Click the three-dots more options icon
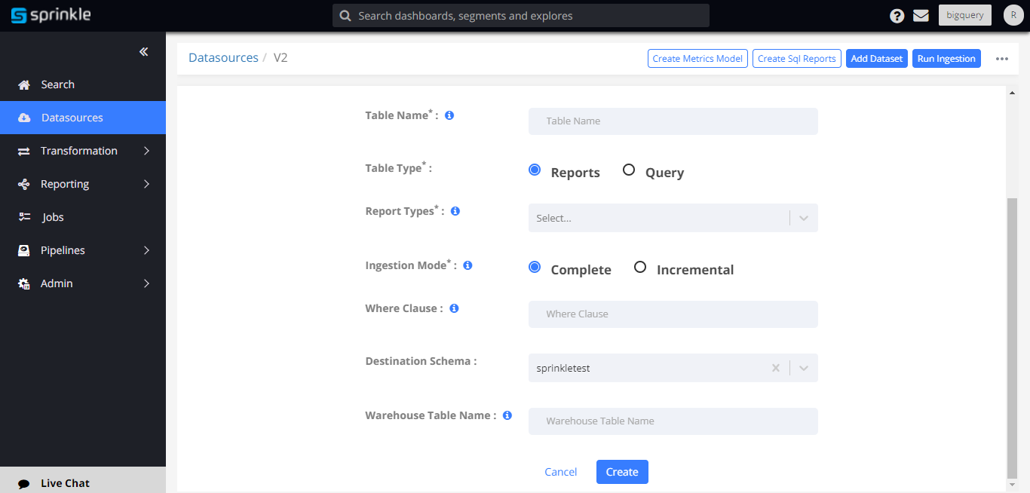The height and width of the screenshot is (493, 1030). (x=1002, y=59)
